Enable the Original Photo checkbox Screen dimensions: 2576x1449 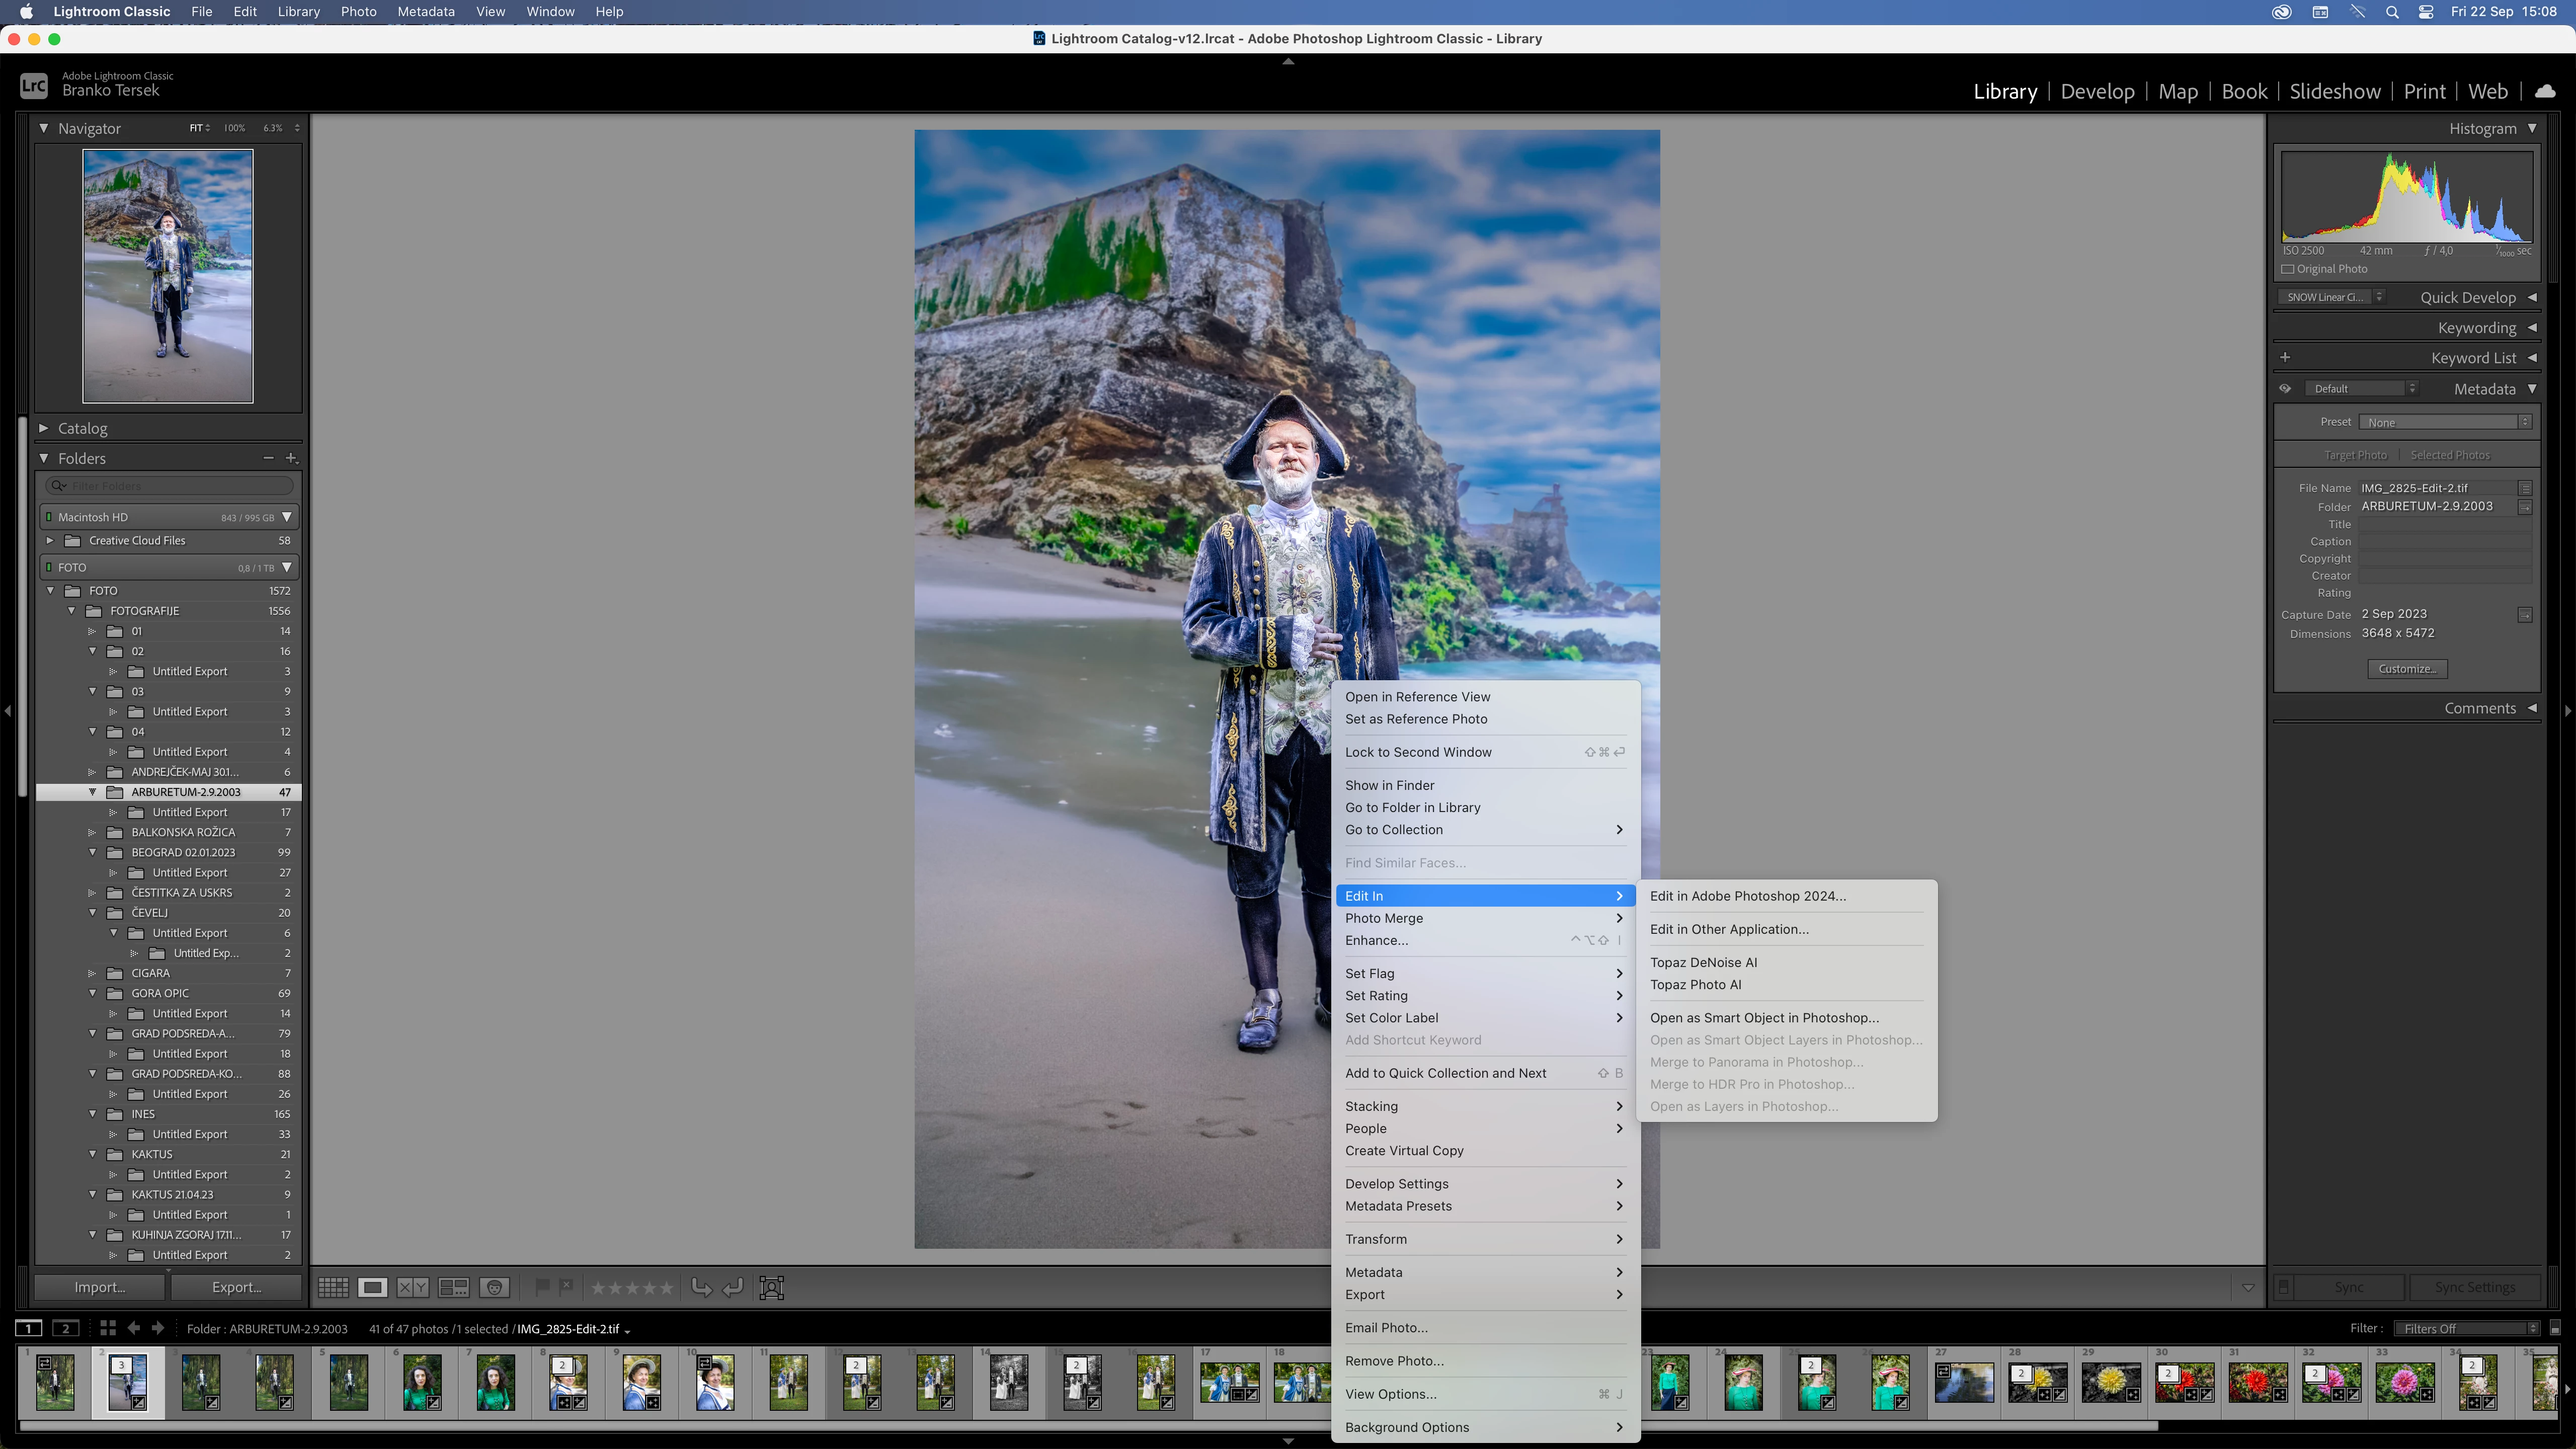[x=2287, y=269]
